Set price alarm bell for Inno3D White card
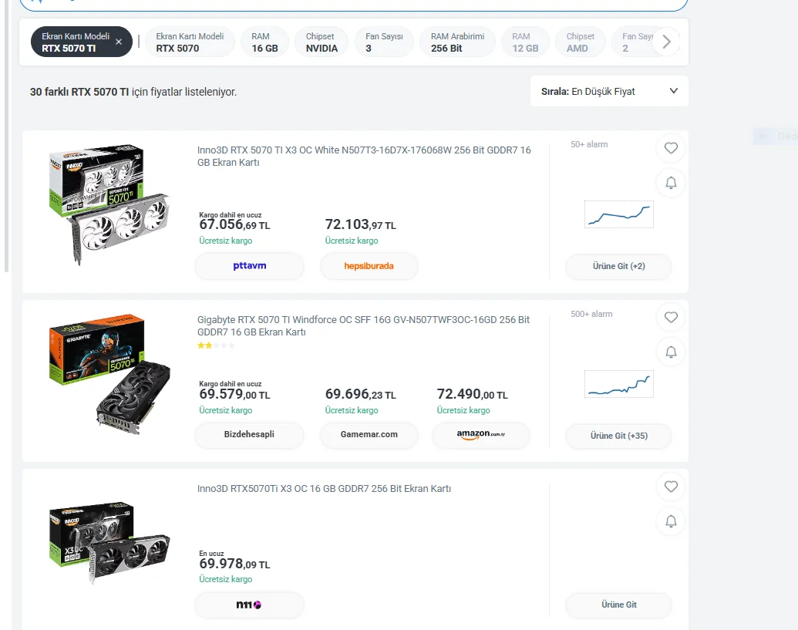798x630 pixels. click(x=671, y=183)
